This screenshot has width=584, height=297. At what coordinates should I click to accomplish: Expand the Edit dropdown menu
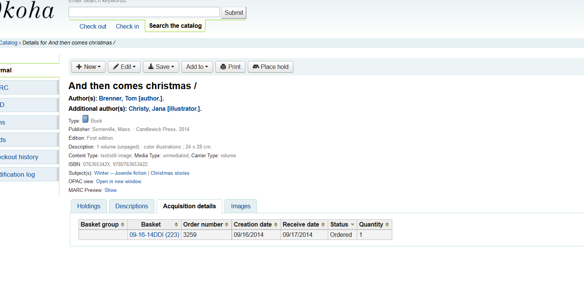pos(124,67)
